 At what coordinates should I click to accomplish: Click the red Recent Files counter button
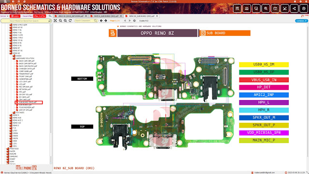[x=40, y=16]
